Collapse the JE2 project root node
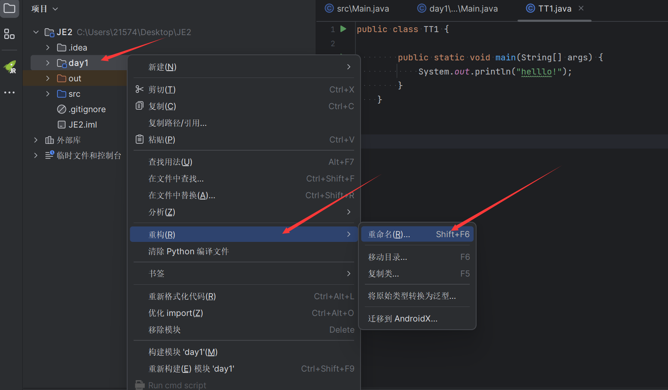Image resolution: width=668 pixels, height=390 pixels. [36, 32]
